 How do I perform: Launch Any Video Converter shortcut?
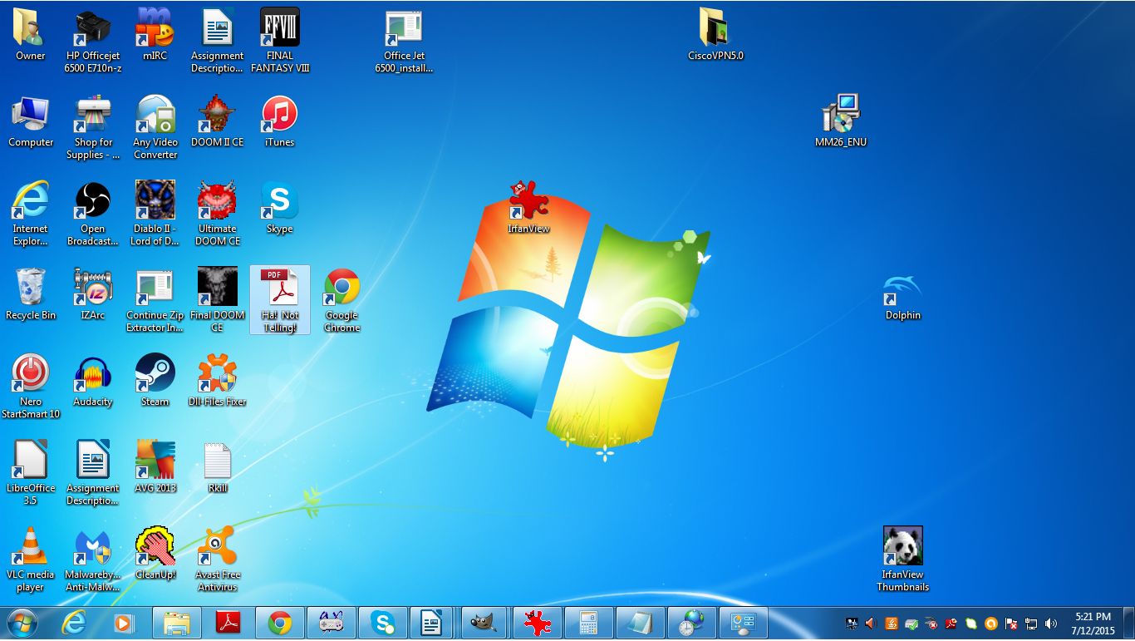coord(155,127)
